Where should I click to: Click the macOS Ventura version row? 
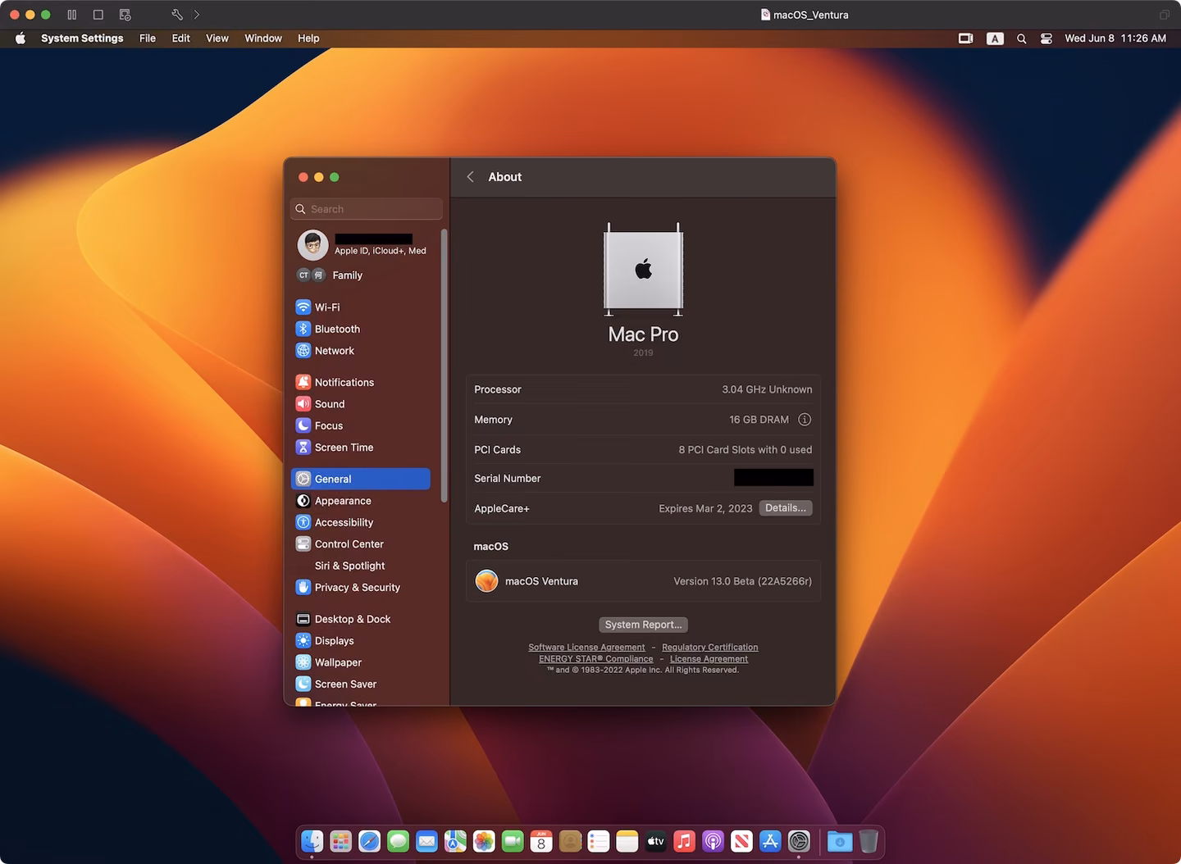644,581
